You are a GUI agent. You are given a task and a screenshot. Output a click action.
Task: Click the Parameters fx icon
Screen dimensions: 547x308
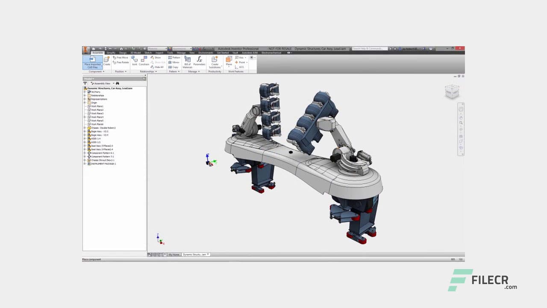coord(199,60)
